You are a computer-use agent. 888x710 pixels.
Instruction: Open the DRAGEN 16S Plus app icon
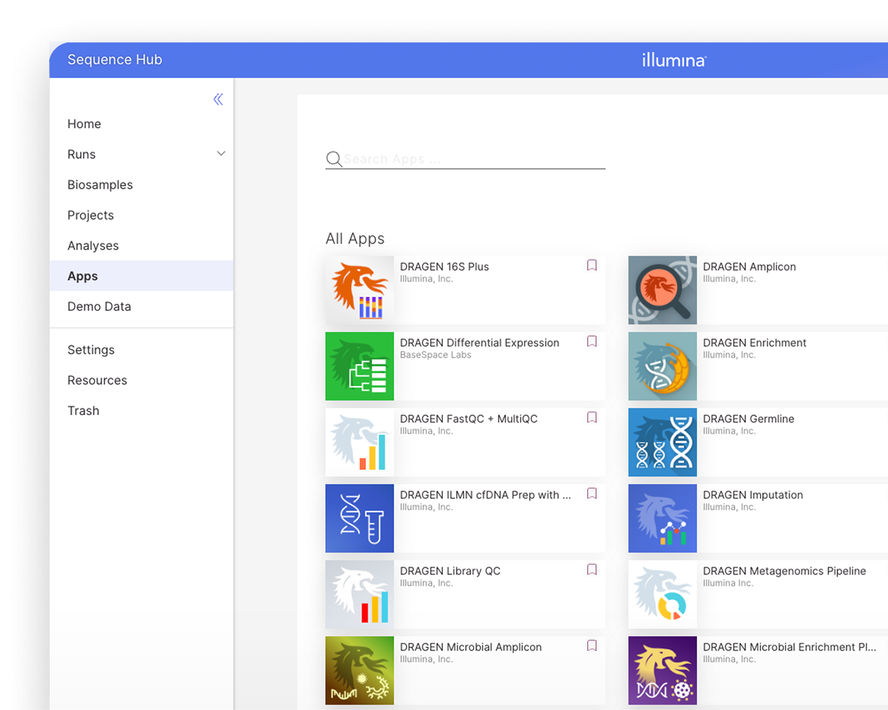(x=359, y=290)
